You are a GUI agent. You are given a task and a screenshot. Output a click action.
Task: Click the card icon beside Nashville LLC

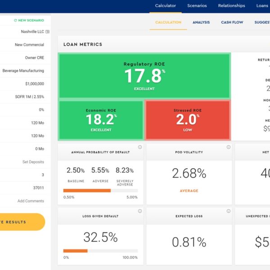click(48, 32)
